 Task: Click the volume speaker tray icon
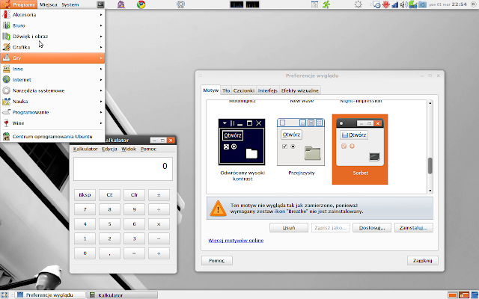point(403,4)
